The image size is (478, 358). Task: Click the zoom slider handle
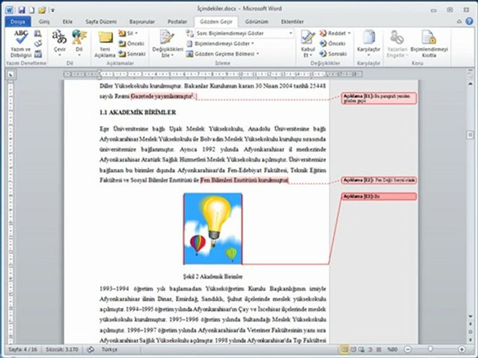coord(430,349)
